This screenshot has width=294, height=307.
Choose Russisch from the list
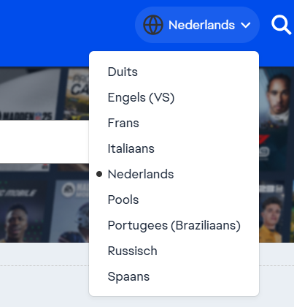133,251
